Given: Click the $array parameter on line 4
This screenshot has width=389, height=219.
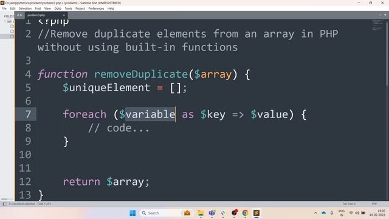Looking at the screenshot, I should 213,74.
